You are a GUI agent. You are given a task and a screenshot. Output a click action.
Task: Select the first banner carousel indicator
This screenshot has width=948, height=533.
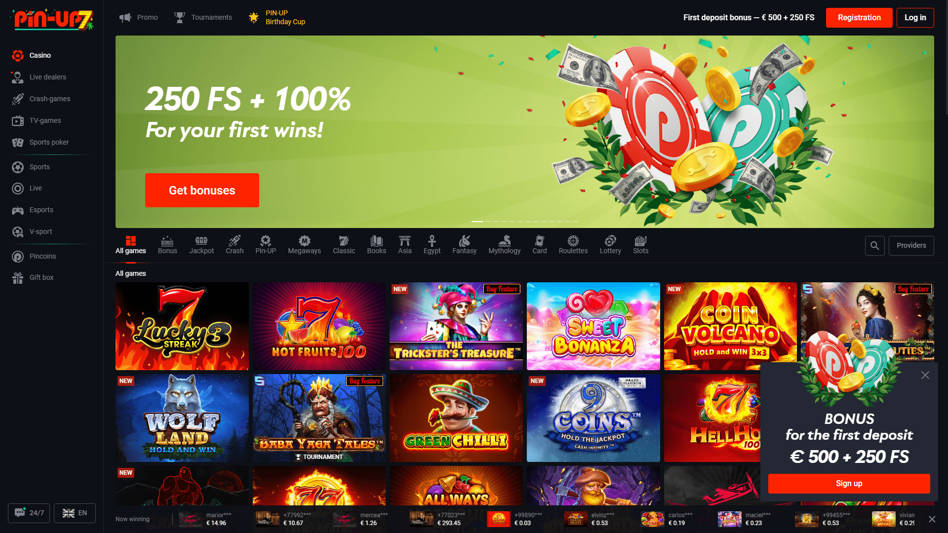477,222
